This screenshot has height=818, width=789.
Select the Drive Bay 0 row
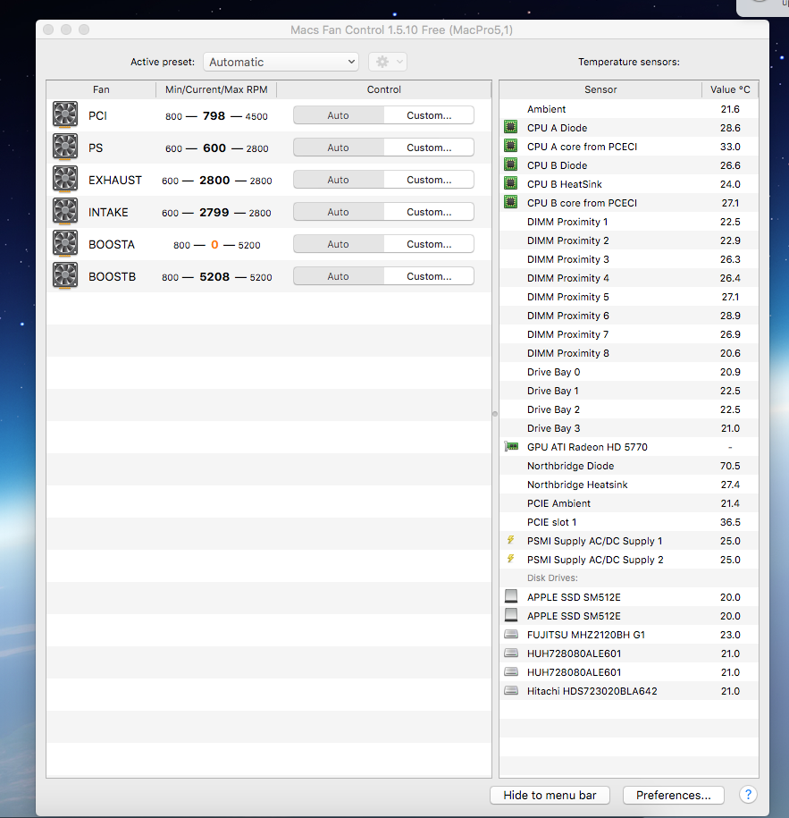pyautogui.click(x=629, y=372)
